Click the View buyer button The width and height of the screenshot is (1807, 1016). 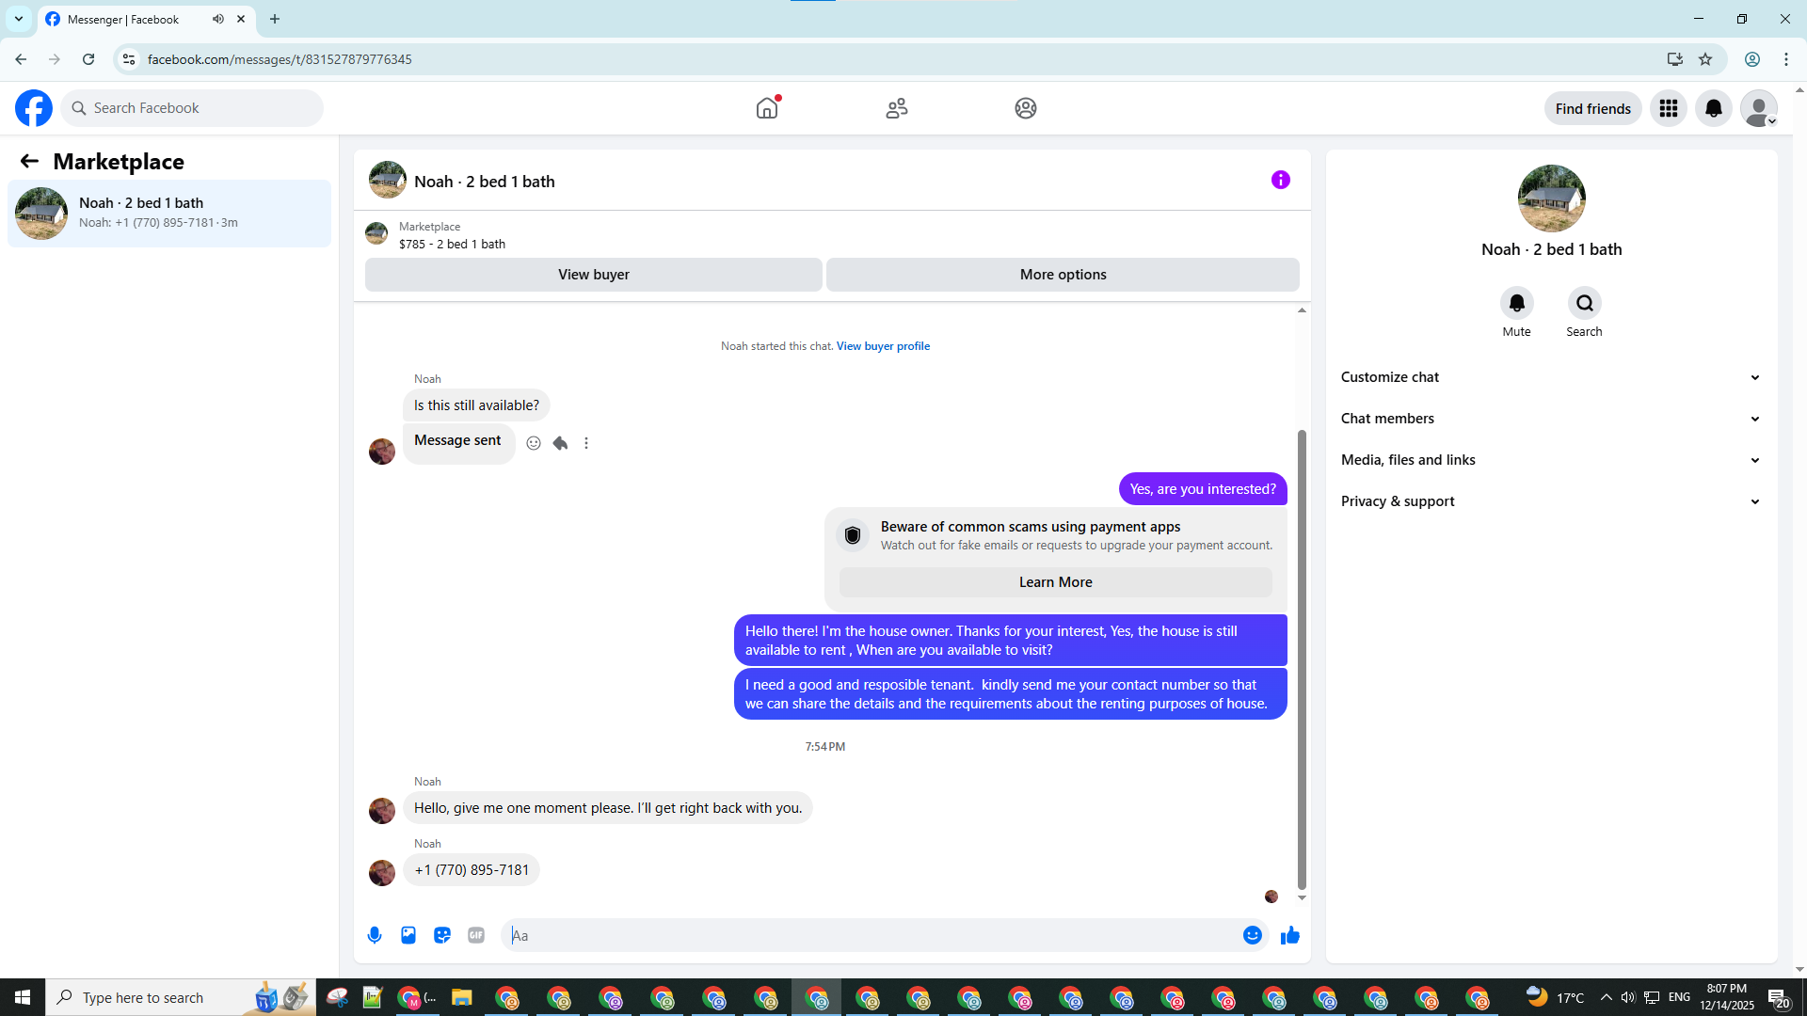[593, 275]
